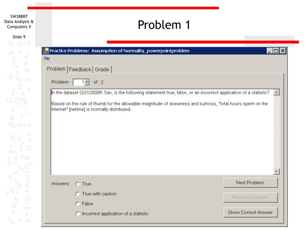Click the problem number input field
Screen dimensions: 306x230
(79, 82)
